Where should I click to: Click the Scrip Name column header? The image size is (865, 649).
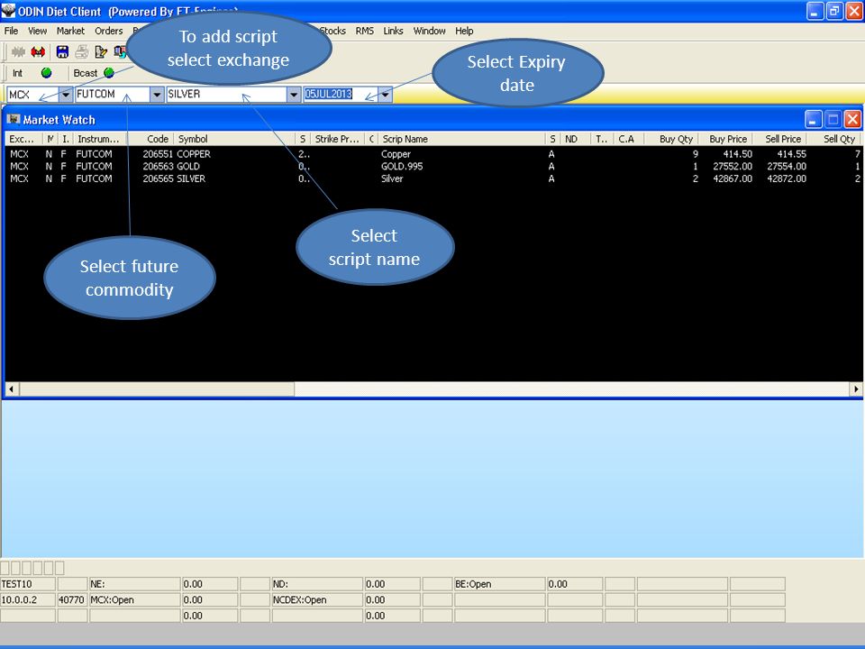[461, 139]
